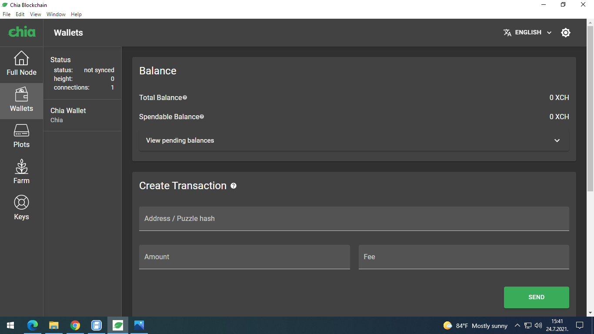Image resolution: width=594 pixels, height=334 pixels.
Task: Click the Wallets page title
Action: (68, 33)
